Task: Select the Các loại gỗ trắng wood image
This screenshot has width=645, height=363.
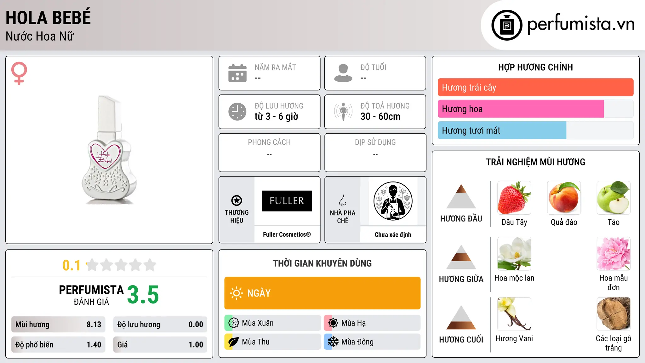Action: [x=614, y=314]
